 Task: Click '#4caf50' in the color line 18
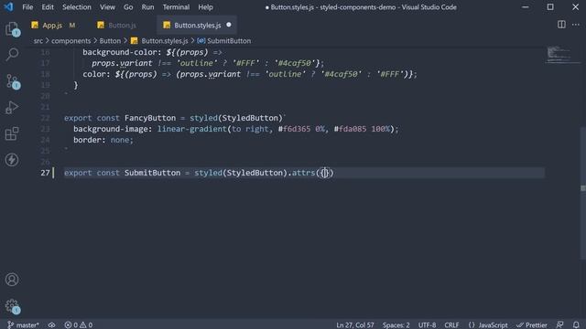click(x=341, y=74)
